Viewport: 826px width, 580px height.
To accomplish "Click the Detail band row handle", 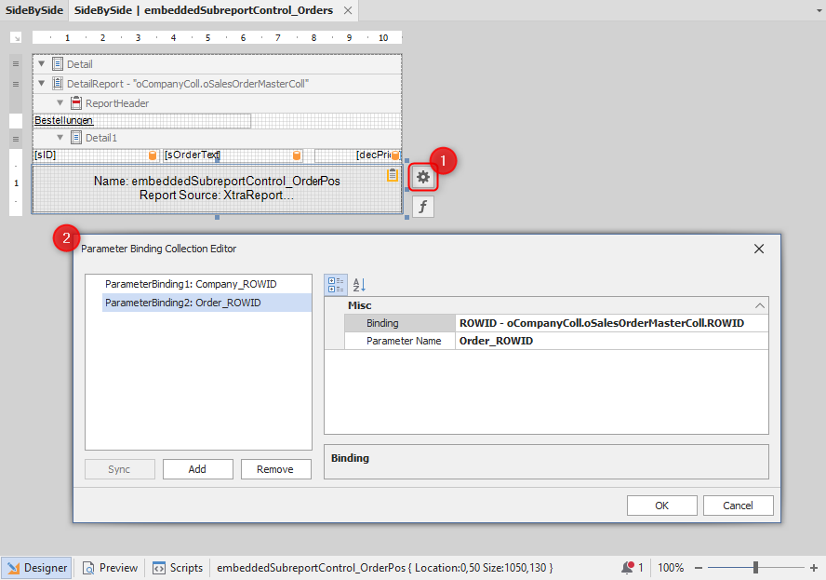I will coord(16,64).
